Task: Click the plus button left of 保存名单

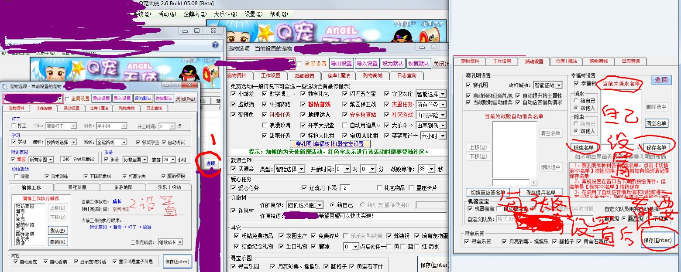Action: click(639, 149)
